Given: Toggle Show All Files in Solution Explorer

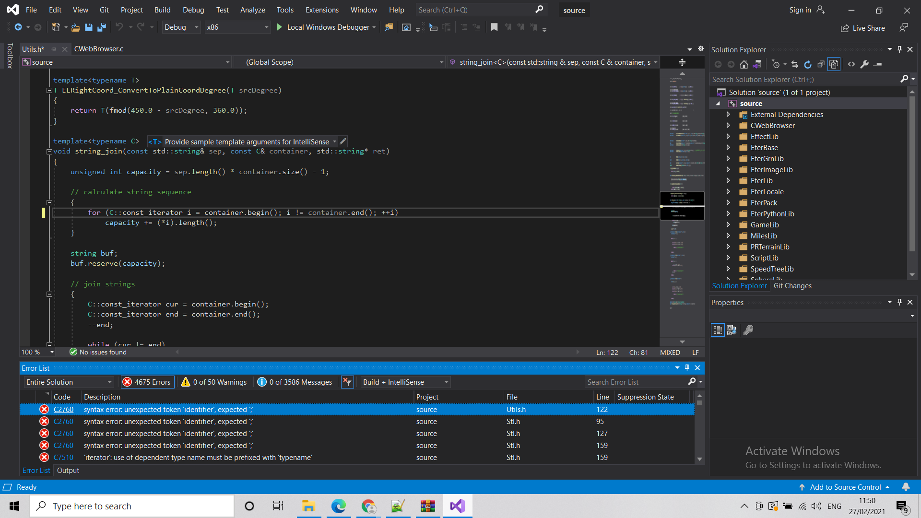Looking at the screenshot, I should (x=834, y=64).
